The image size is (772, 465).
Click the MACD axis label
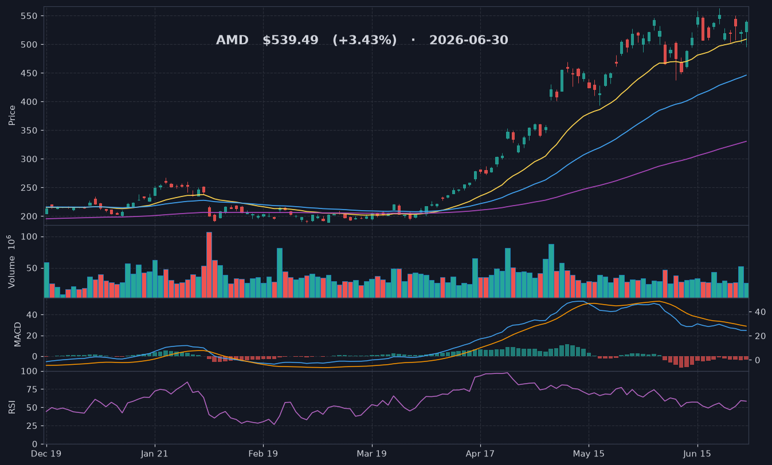(18, 334)
